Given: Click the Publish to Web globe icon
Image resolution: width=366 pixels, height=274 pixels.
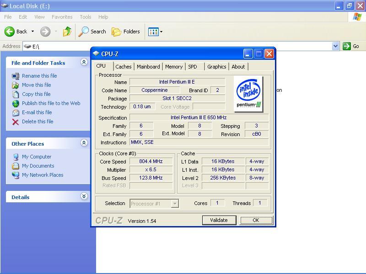Looking at the screenshot, I should coord(16,104).
